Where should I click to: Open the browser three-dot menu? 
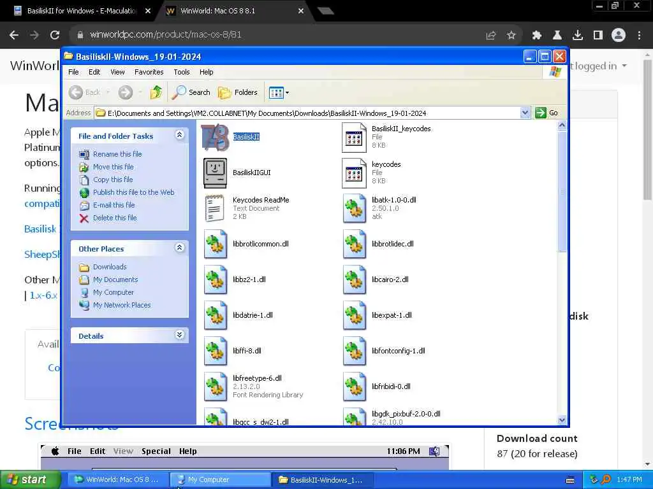pos(639,36)
